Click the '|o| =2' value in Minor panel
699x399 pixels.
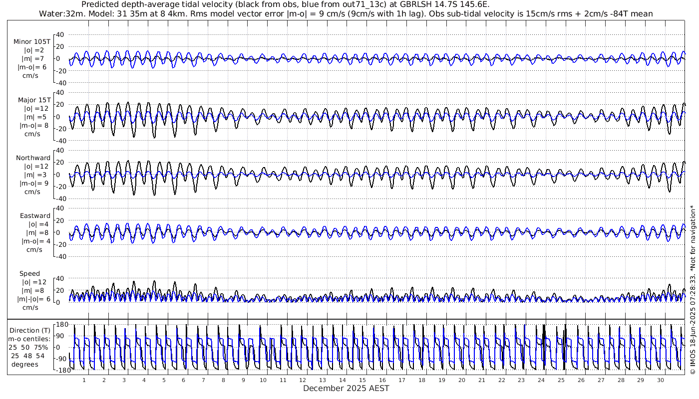tap(34, 50)
